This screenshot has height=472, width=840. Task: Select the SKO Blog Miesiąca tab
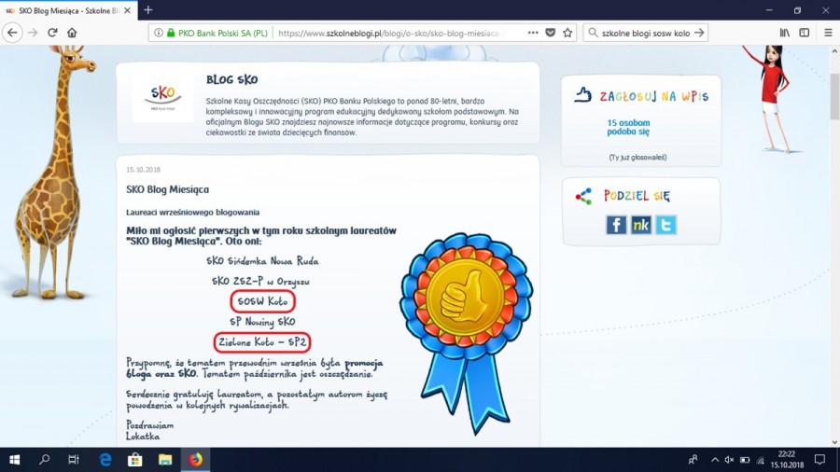(68, 10)
